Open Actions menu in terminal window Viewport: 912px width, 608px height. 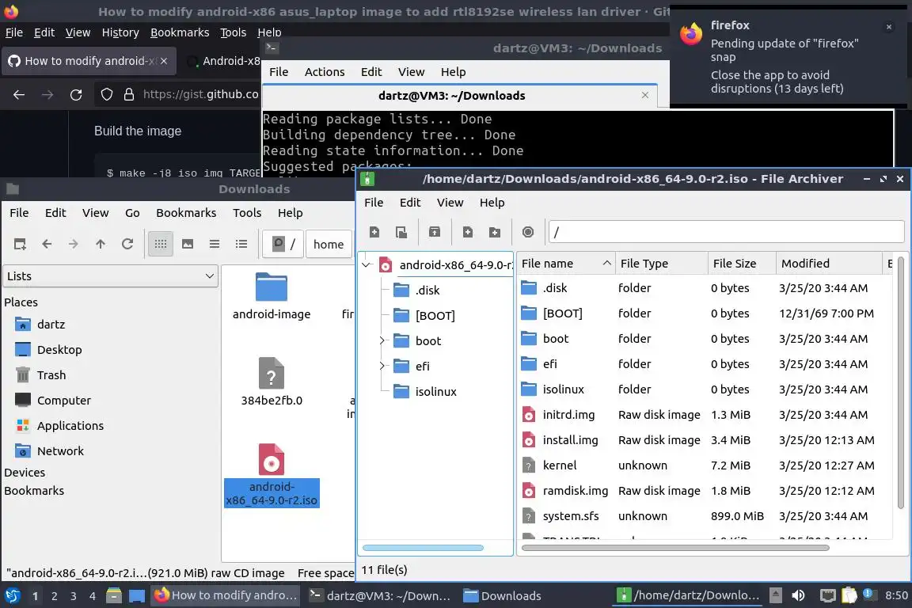pyautogui.click(x=325, y=71)
